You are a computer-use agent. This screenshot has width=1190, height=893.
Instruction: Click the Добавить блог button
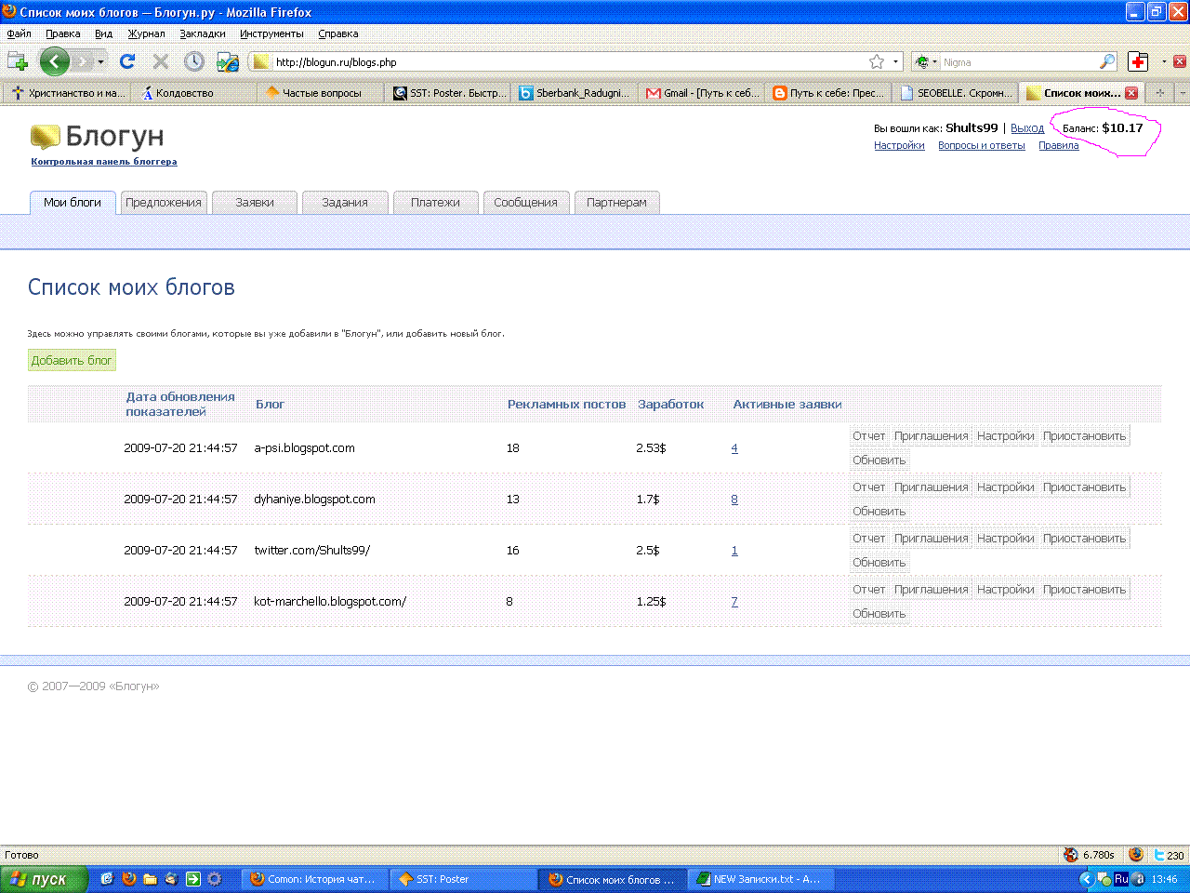[72, 361]
